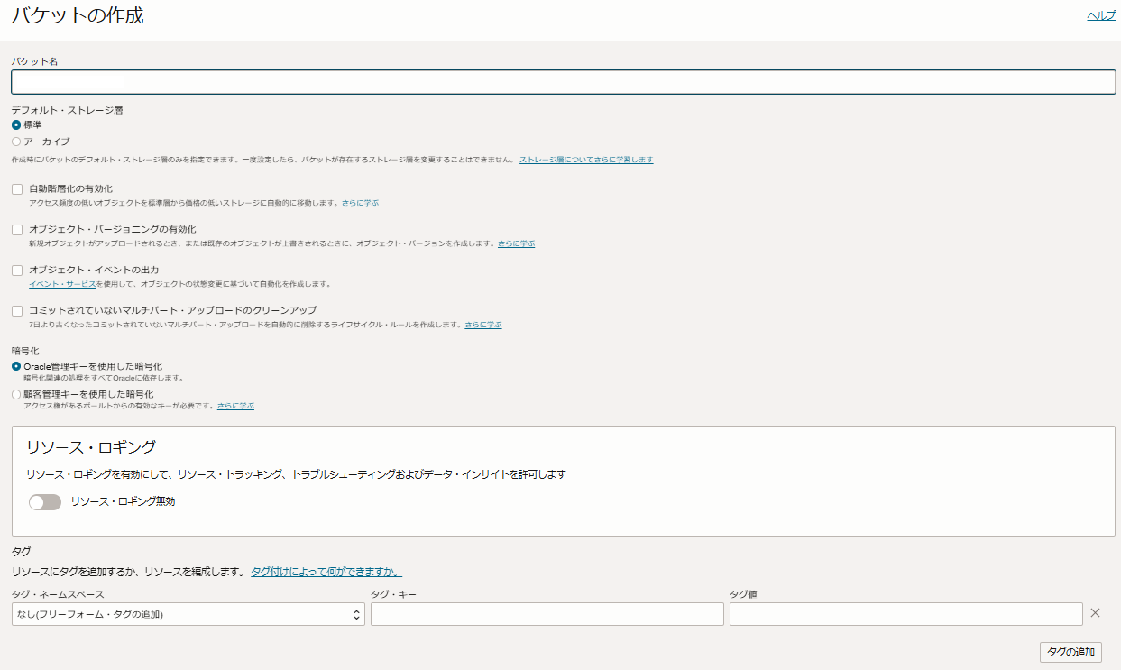The width and height of the screenshot is (1121, 670).
Task: Click the 暗号化 section label
Action: (x=25, y=351)
